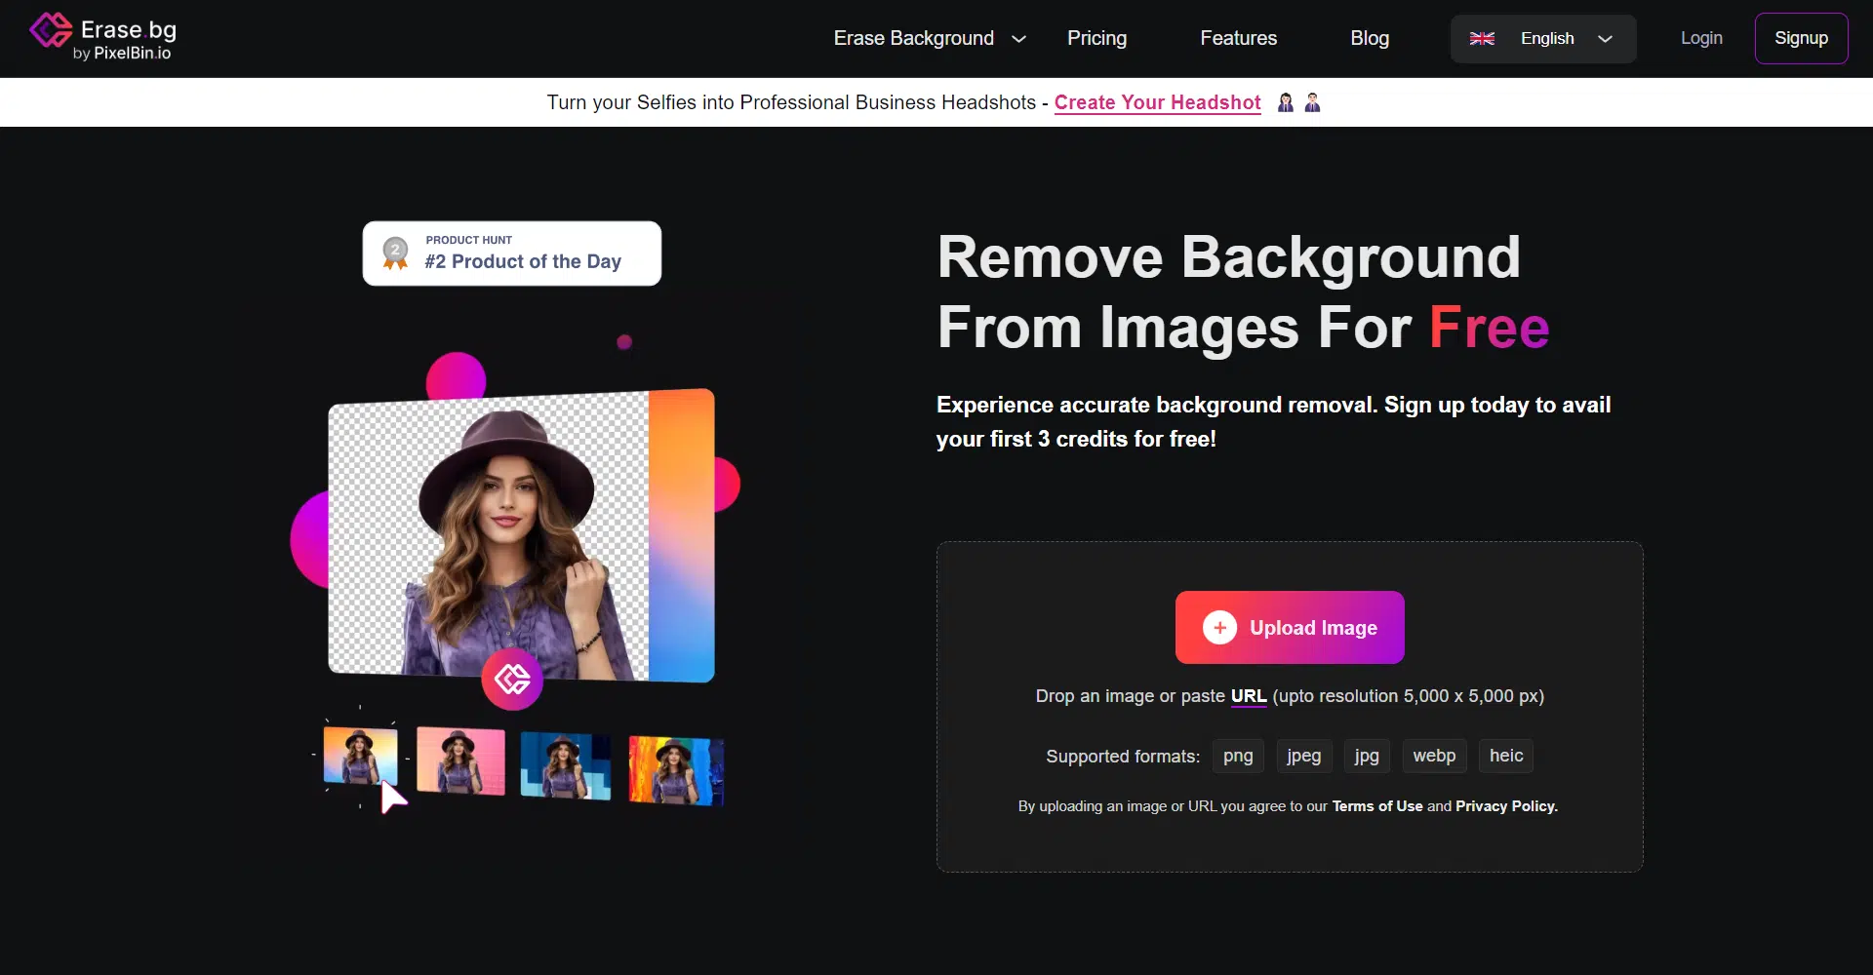This screenshot has width=1873, height=975.
Task: Click the plus icon on Upload Image
Action: coord(1219,628)
